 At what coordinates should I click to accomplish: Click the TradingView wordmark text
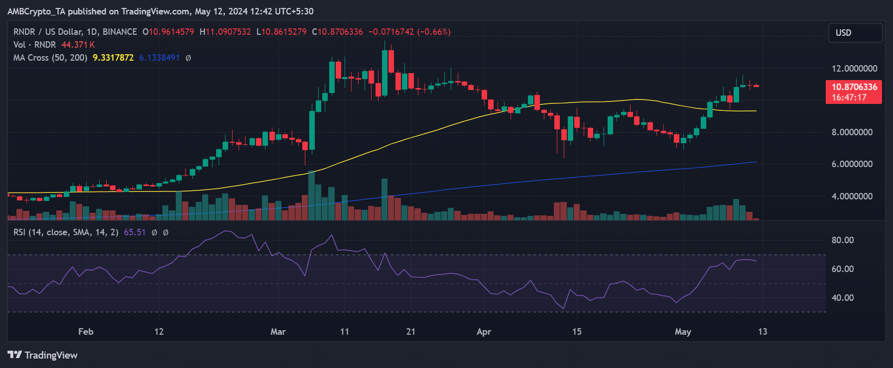coord(51,355)
